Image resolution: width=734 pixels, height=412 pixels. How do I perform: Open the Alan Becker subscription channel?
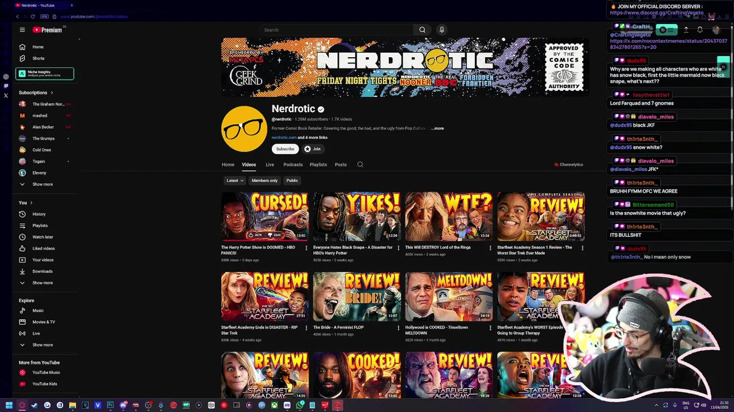pos(45,127)
